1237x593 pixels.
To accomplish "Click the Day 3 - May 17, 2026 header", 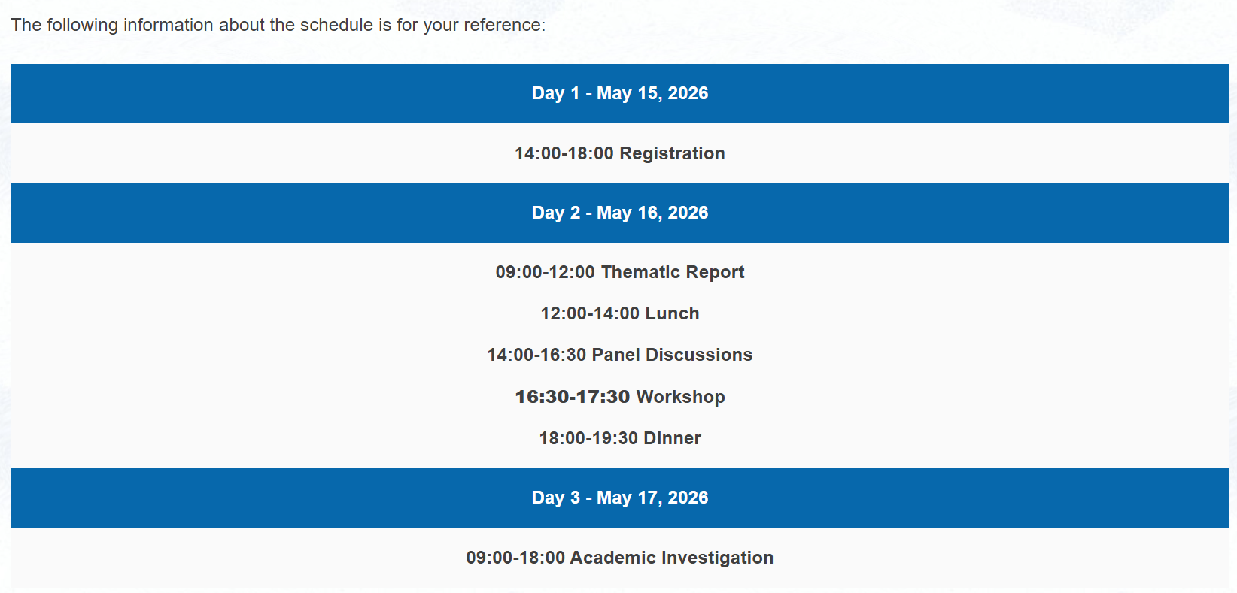I will click(x=620, y=498).
